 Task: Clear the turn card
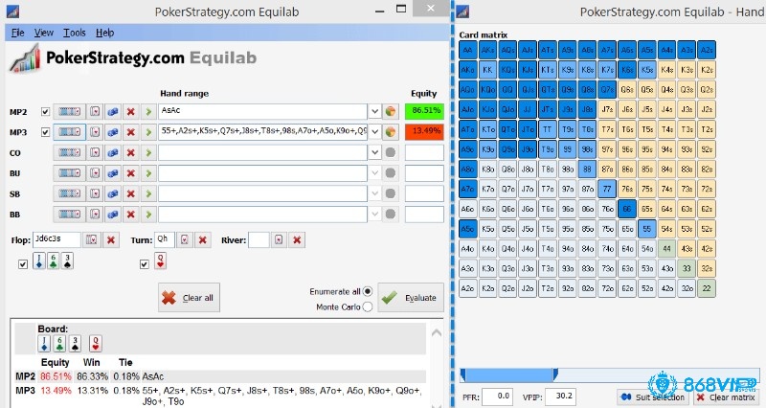(x=203, y=239)
